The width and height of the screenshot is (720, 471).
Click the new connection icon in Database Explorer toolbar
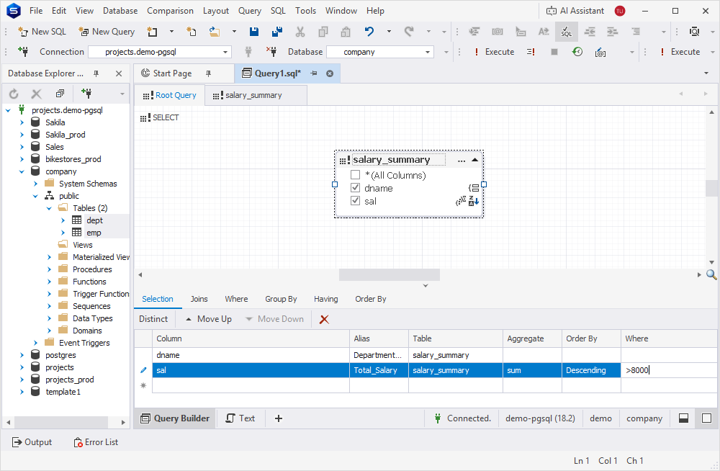tap(86, 94)
